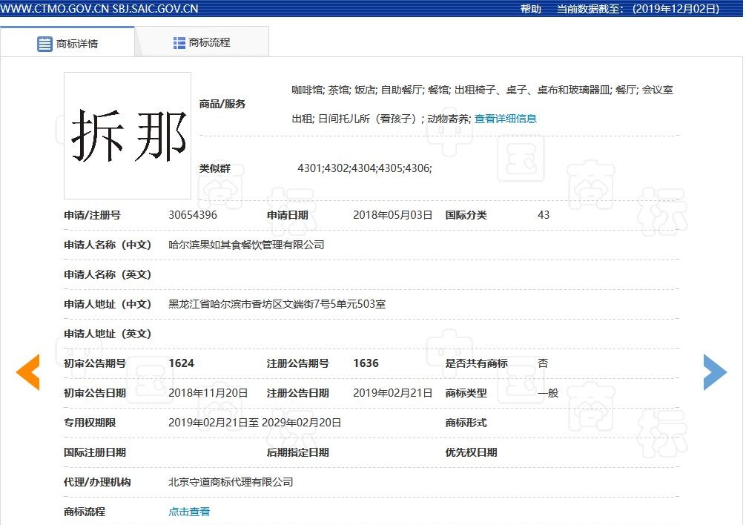Screen dimensions: 746x525
Task: Open 点击查看 in the 商标流程 row
Action: (188, 512)
